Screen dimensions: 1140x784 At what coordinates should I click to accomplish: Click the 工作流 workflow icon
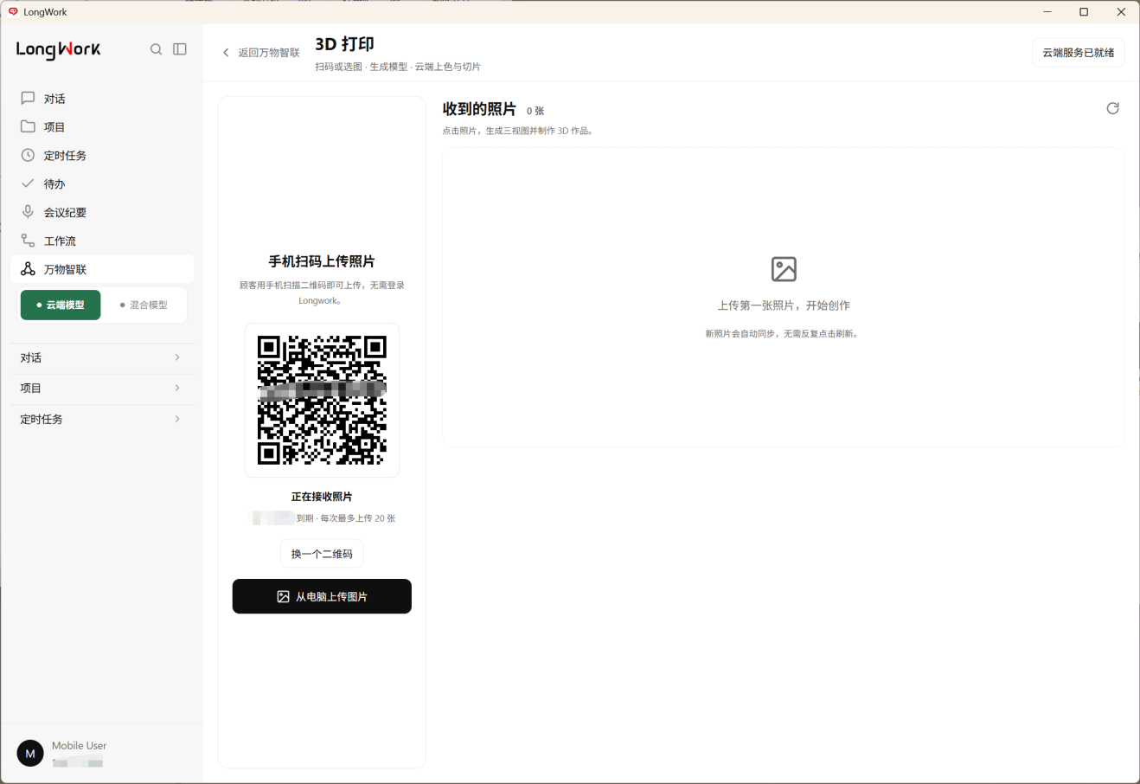coord(28,241)
